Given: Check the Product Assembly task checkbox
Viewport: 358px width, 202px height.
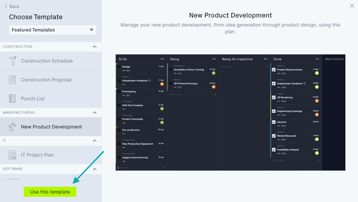Looking at the screenshot, I should (119, 119).
